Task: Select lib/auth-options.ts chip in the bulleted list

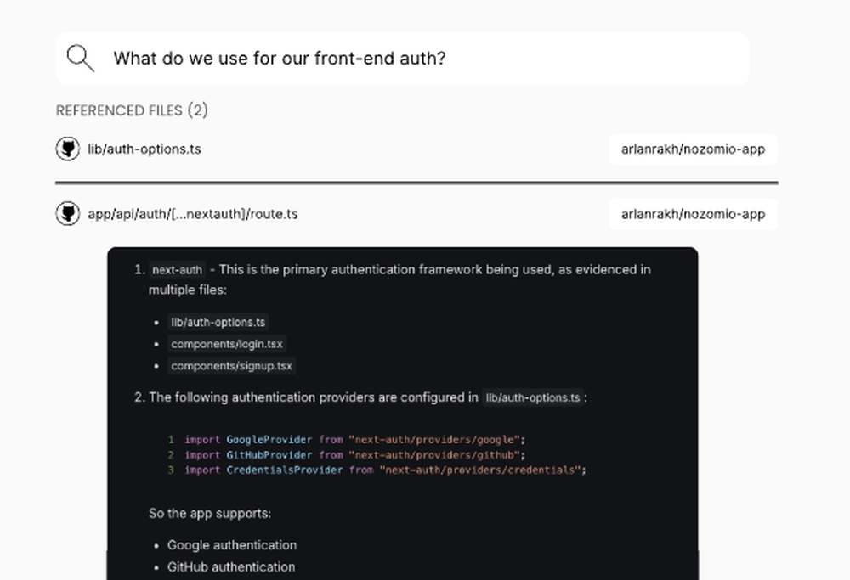Action: (218, 322)
